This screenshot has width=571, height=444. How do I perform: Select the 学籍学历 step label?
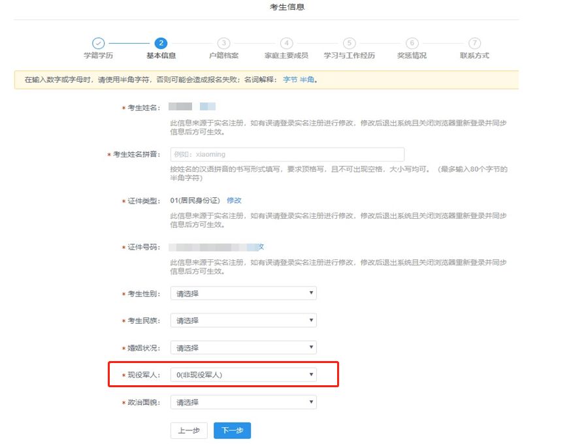coord(98,56)
